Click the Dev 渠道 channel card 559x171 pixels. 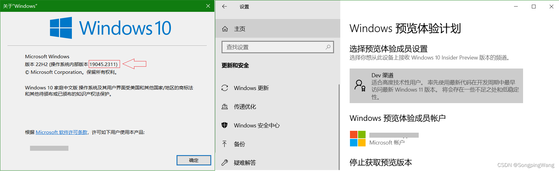pos(436,86)
